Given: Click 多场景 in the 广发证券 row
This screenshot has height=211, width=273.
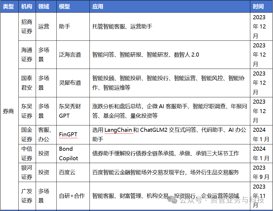Looking at the screenshot, I should tap(46, 196).
